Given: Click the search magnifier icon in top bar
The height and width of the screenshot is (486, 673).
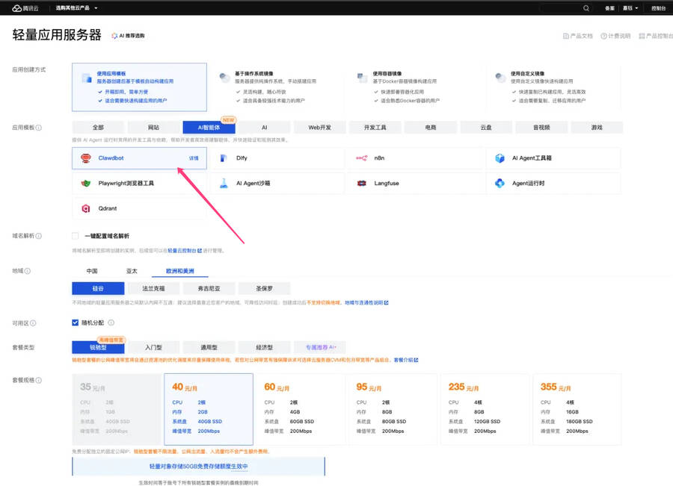Looking at the screenshot, I should [586, 8].
